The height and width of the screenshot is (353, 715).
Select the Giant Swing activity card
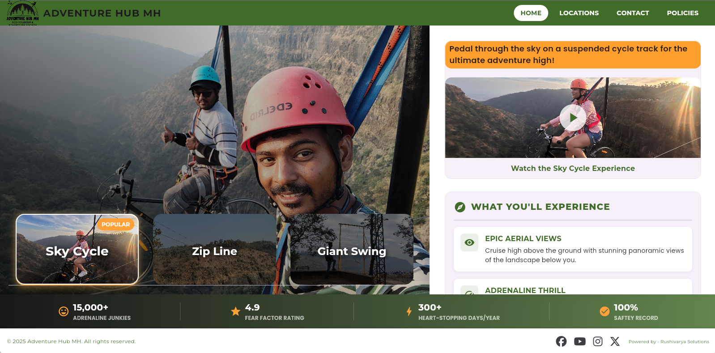click(x=352, y=250)
